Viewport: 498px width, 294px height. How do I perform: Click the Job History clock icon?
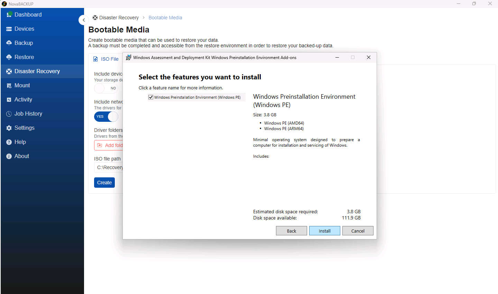click(9, 114)
